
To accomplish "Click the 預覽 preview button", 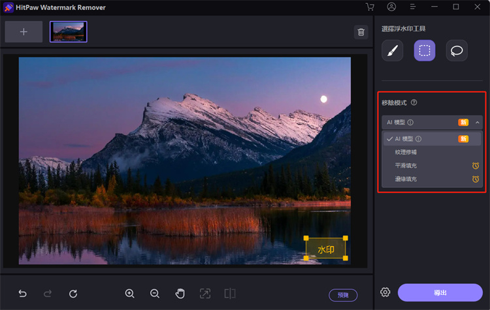I will click(x=343, y=294).
